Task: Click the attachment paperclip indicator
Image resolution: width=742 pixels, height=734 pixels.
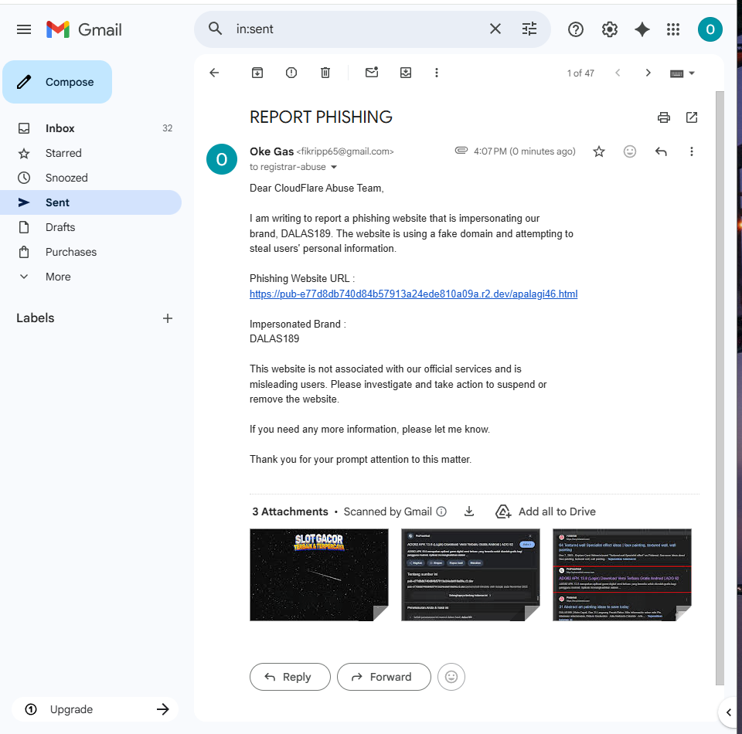Action: 461,151
